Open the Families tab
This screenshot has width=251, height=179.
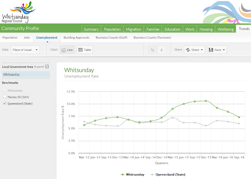coord(153,29)
